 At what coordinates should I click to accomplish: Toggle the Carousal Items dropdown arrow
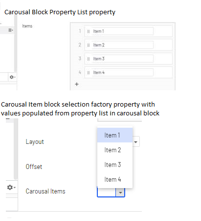tap(120, 193)
